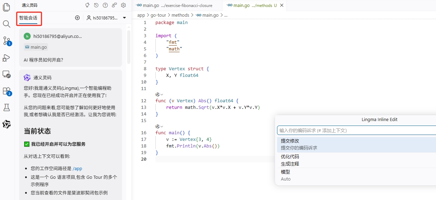436x200 pixels.
Task: Open the Search view in activity bar
Action: click(6, 24)
